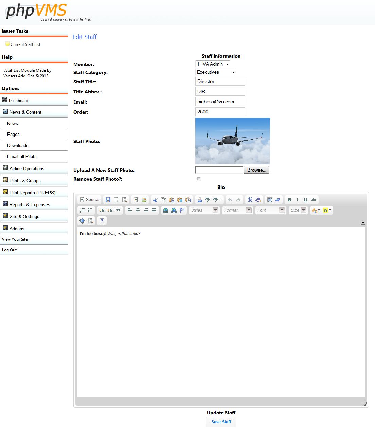Image resolution: width=375 pixels, height=428 pixels.
Task: Click the Remove Format eraser icon
Action: (278, 200)
